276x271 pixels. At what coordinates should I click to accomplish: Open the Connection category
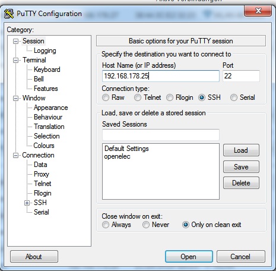point(38,155)
